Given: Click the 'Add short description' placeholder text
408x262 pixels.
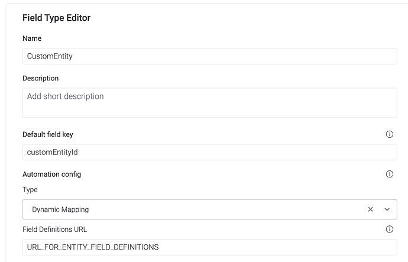Looking at the screenshot, I should point(65,96).
